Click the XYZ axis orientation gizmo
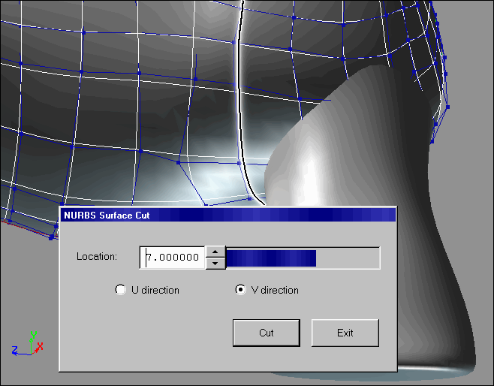This screenshot has width=494, height=386. tap(30, 345)
